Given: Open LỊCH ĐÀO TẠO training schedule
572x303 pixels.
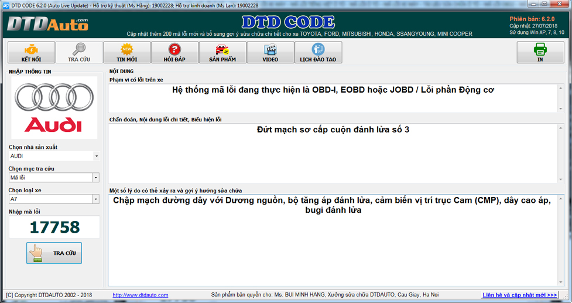Looking at the screenshot, I should coord(318,53).
